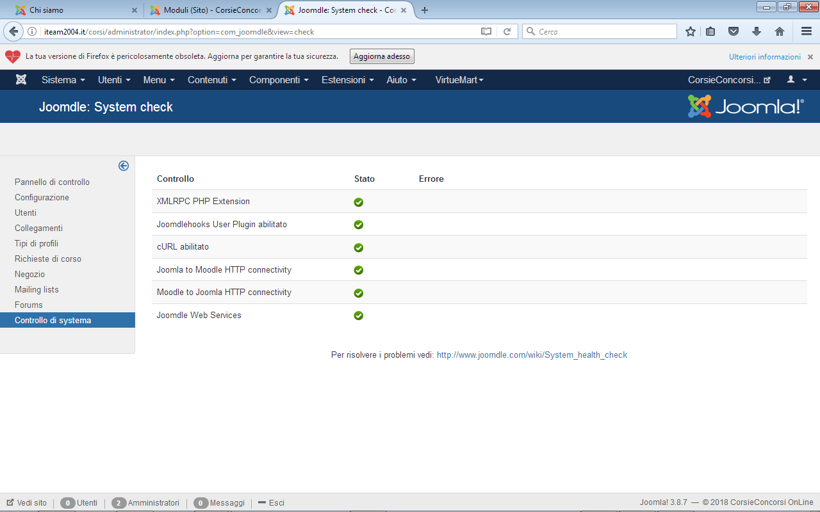Viewport: 820px width, 512px height.
Task: Collapse the sidebar with the arrow icon
Action: coord(124,166)
